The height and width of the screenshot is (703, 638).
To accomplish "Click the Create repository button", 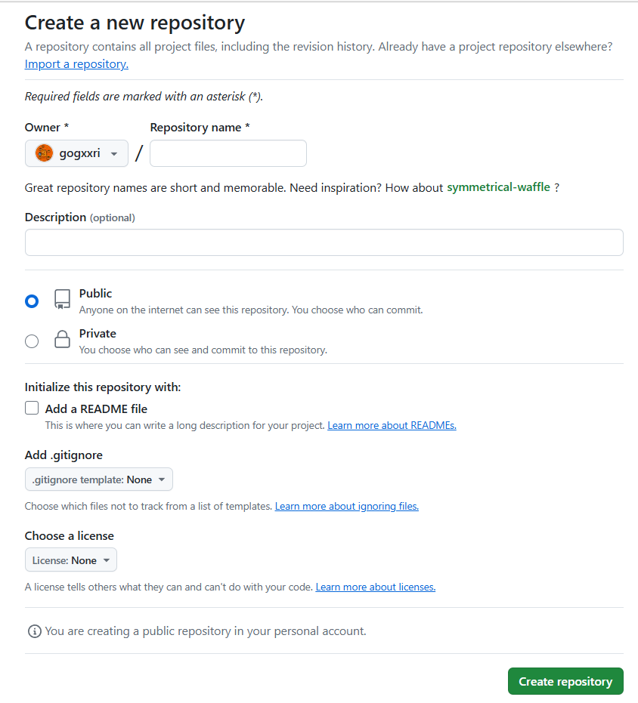I will point(565,681).
